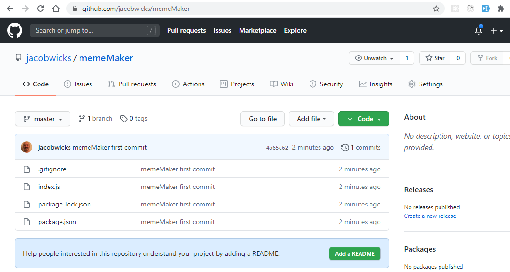Open Explore in top navigation
The width and height of the screenshot is (510, 272).
[x=295, y=30]
